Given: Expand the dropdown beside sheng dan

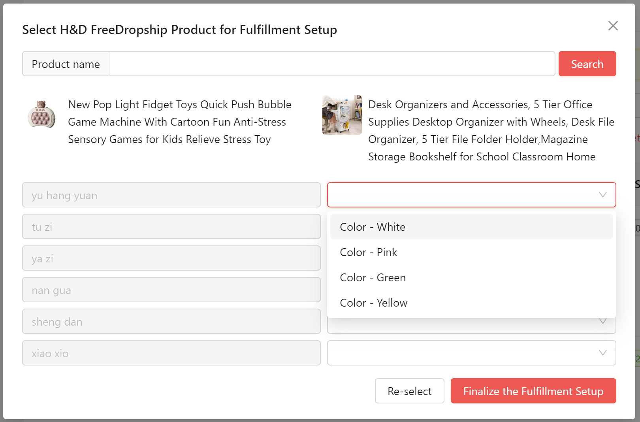Looking at the screenshot, I should point(471,326).
